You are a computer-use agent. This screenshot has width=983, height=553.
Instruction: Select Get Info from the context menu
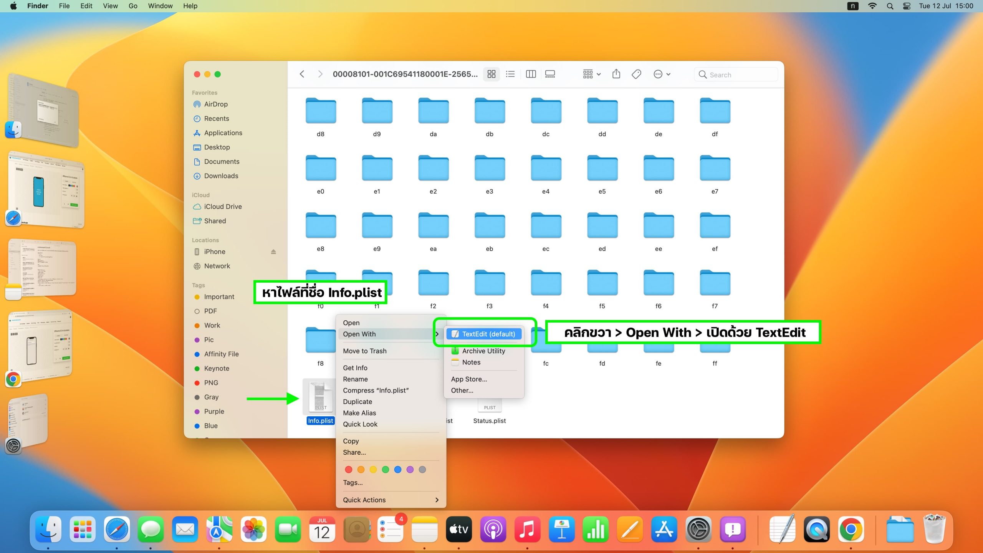coord(355,368)
